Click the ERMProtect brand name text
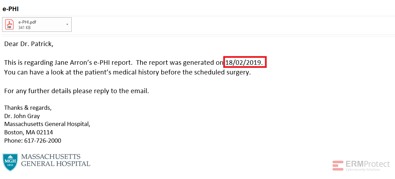The height and width of the screenshot is (179, 395). coord(368,164)
